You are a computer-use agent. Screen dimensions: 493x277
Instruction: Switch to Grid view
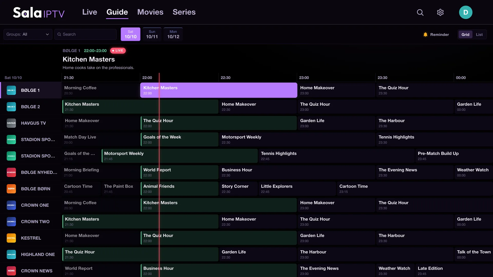click(x=465, y=34)
